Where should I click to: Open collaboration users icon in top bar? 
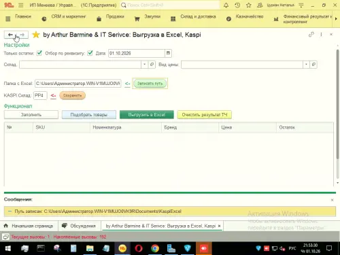coord(260,5)
